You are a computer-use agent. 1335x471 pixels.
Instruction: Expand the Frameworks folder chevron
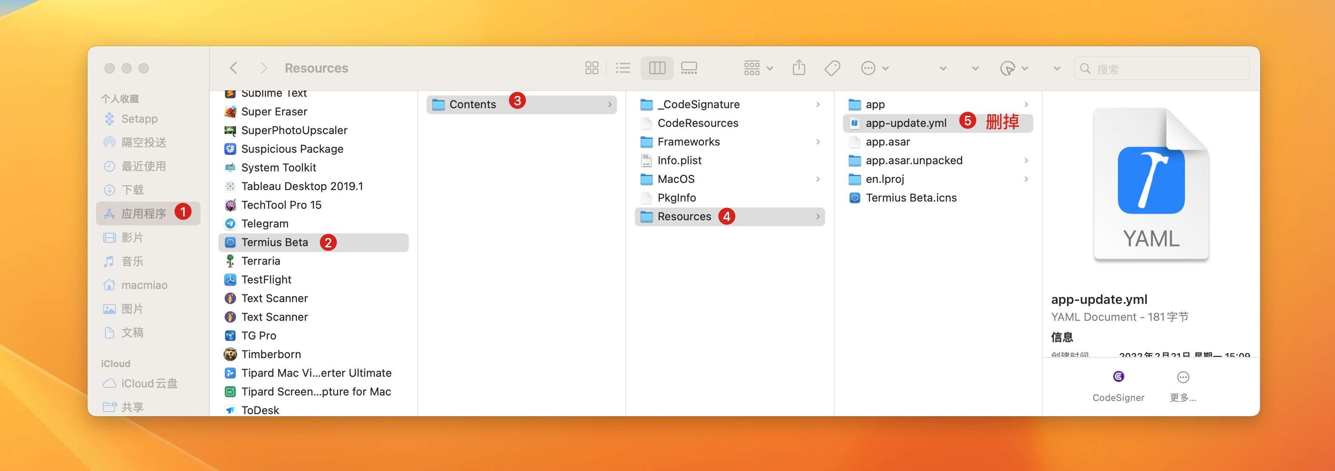pos(818,142)
